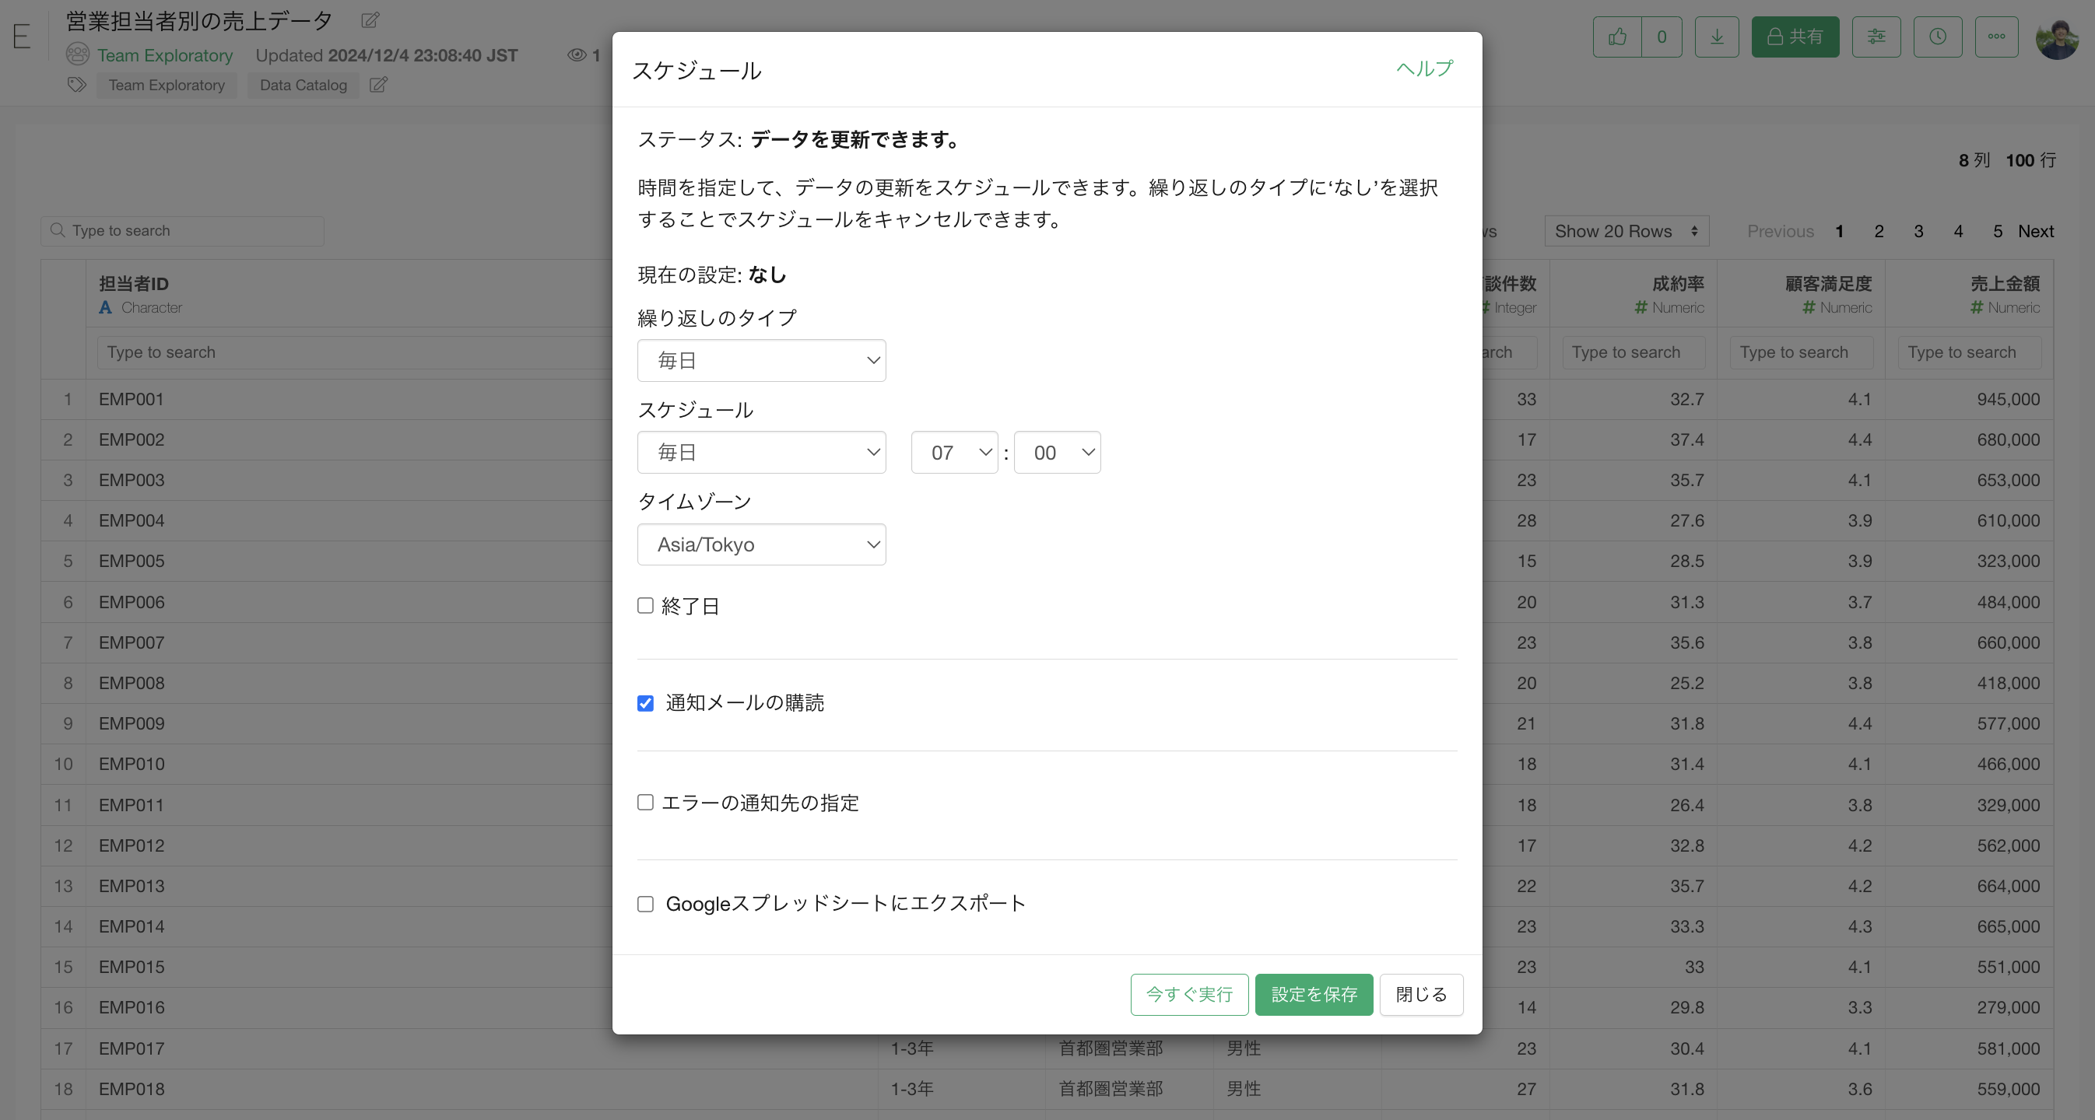Click the 945,000 sales value
Image resolution: width=2095 pixels, height=1120 pixels.
click(2008, 399)
